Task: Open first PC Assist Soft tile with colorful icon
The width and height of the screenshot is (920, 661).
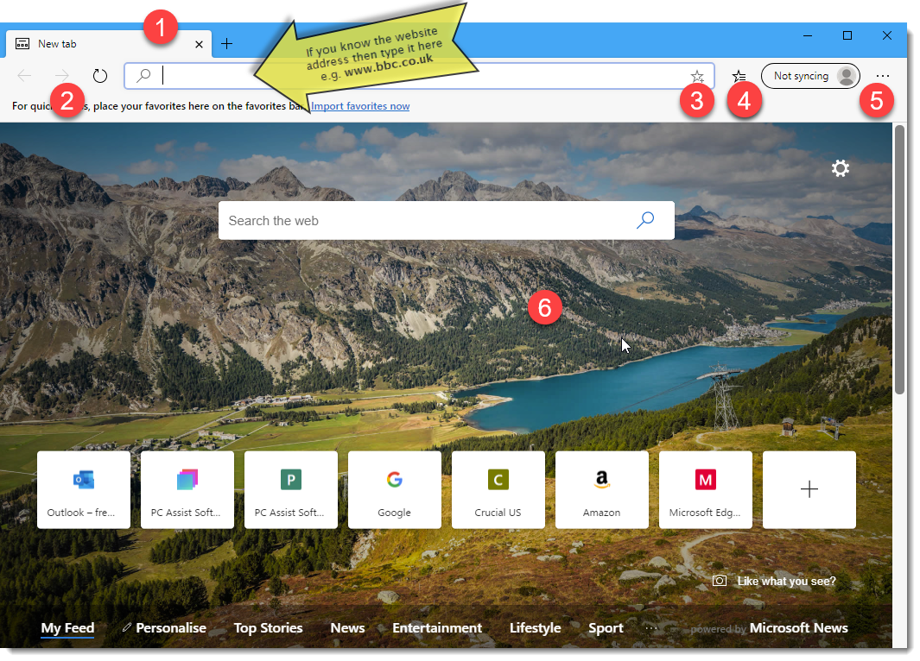Action: coord(187,490)
